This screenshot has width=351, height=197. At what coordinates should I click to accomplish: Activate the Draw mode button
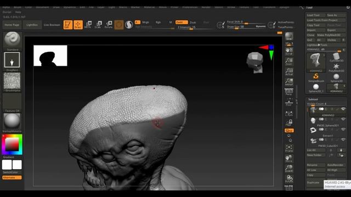(78, 25)
